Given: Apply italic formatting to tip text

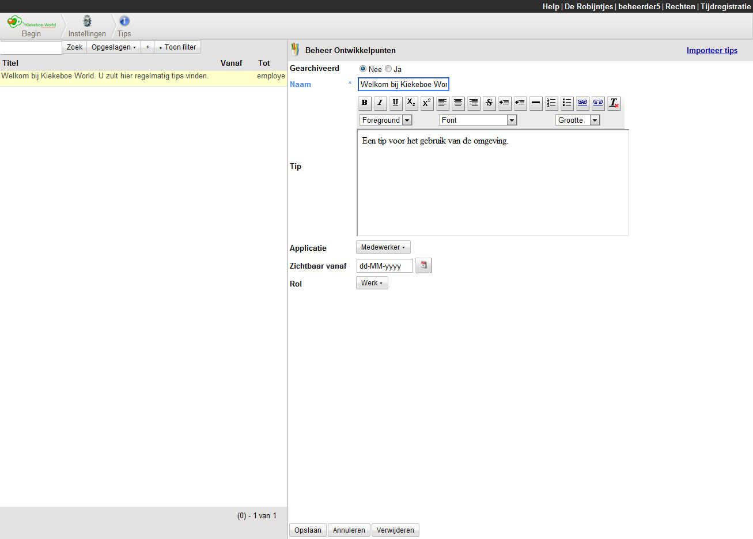Looking at the screenshot, I should click(380, 103).
